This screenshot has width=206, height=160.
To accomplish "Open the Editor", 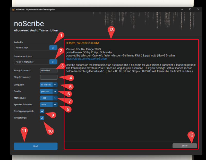I will point(185,146).
